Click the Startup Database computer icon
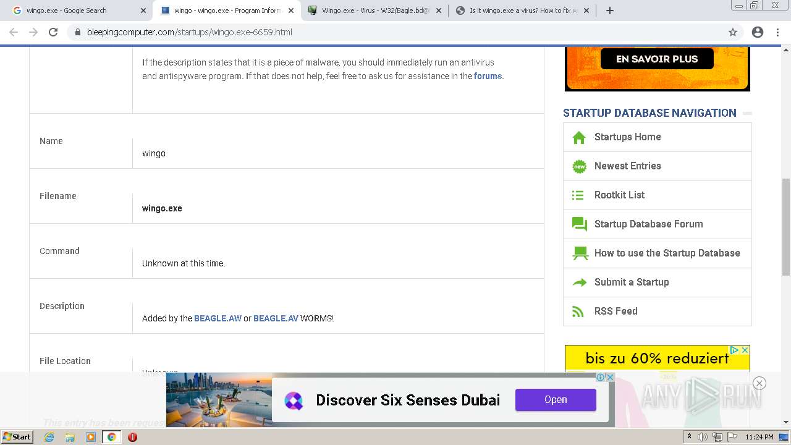 coord(580,253)
